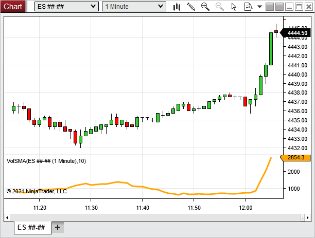Open the data box document-search icon

pos(248,7)
